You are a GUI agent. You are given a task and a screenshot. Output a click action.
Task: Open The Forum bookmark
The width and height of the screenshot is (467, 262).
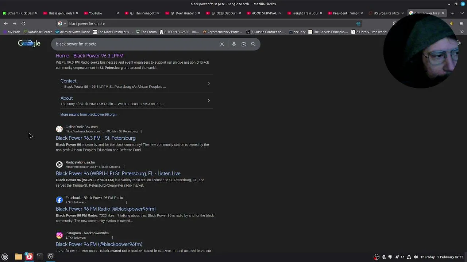pos(146,32)
